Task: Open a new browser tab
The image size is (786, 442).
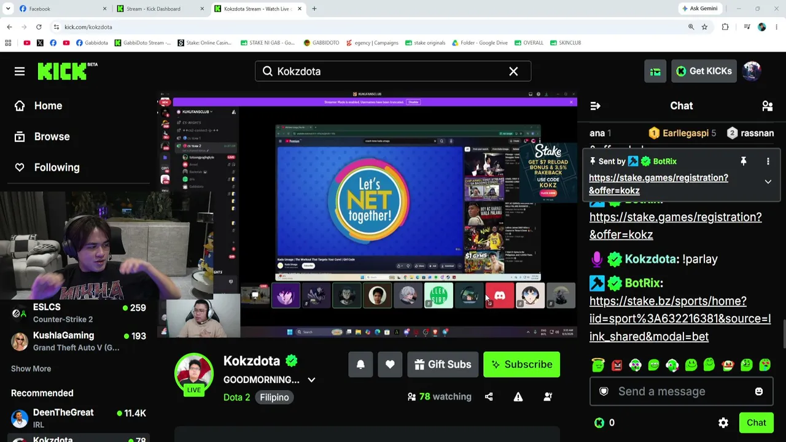Action: tap(314, 9)
